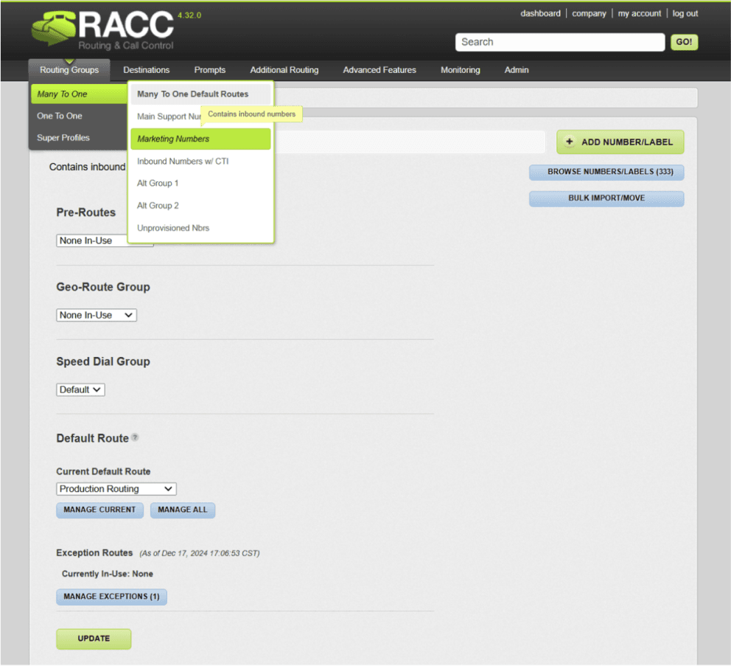Viewport: 731px width, 666px height.
Task: Open Browse Numbers/Labels (333)
Action: (606, 173)
